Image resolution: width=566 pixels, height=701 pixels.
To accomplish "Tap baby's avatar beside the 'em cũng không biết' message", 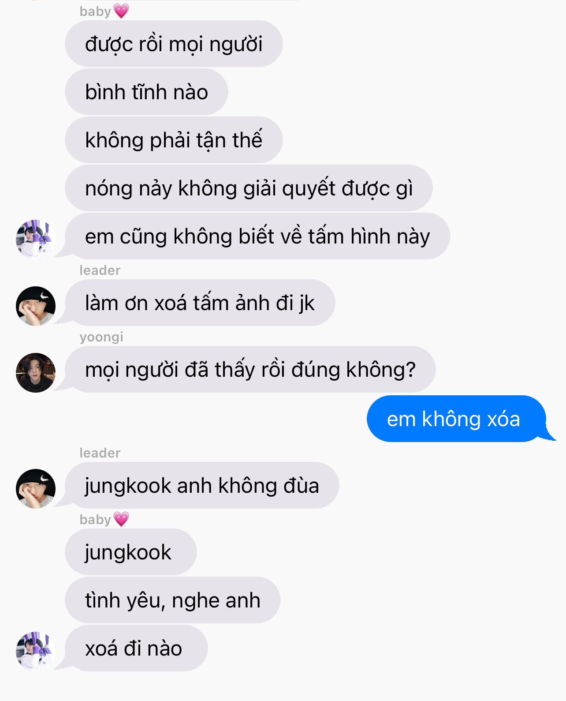I will [x=36, y=239].
